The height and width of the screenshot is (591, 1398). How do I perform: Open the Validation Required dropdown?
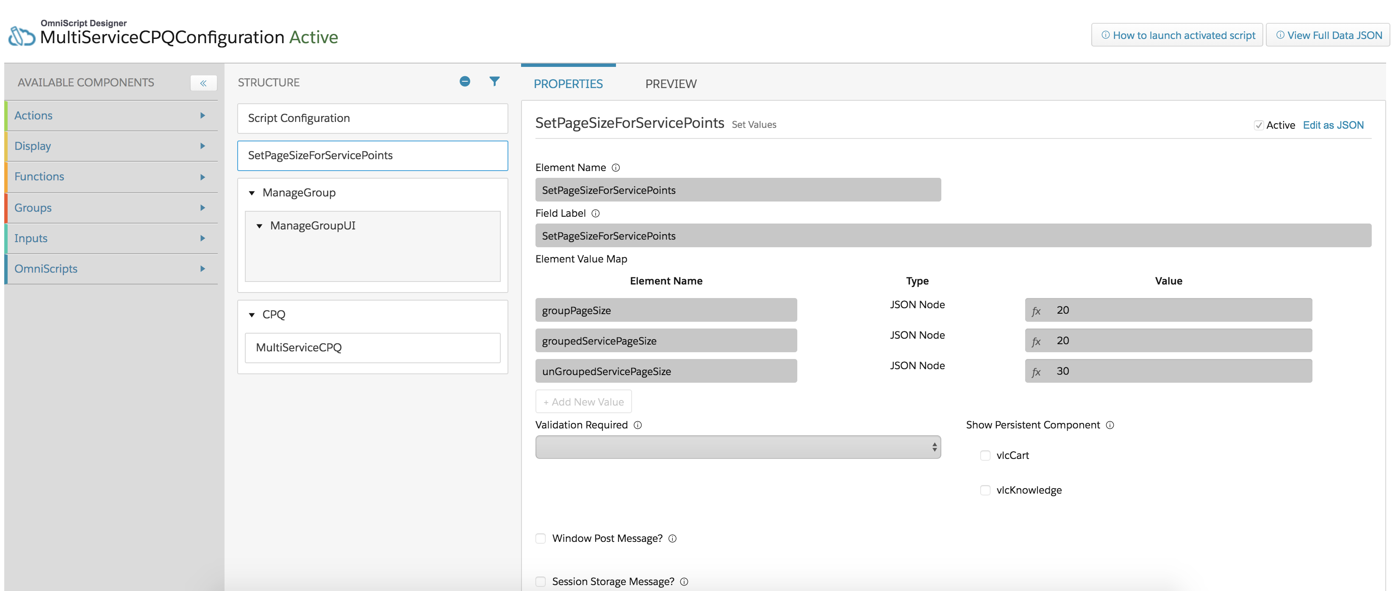(738, 447)
